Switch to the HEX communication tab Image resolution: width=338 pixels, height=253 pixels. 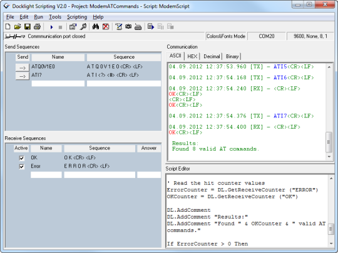[192, 56]
